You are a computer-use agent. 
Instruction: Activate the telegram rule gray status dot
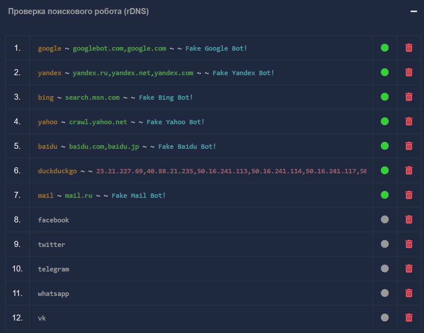click(x=385, y=269)
